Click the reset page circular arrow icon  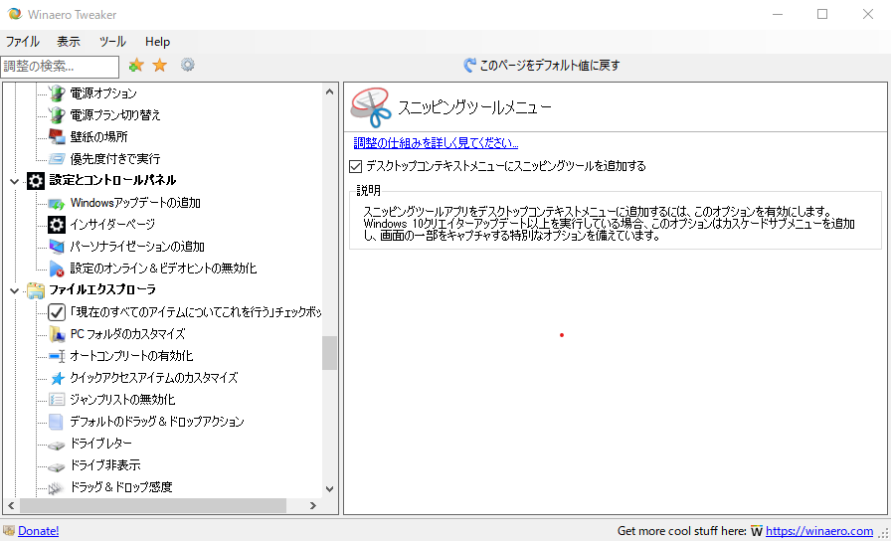469,66
